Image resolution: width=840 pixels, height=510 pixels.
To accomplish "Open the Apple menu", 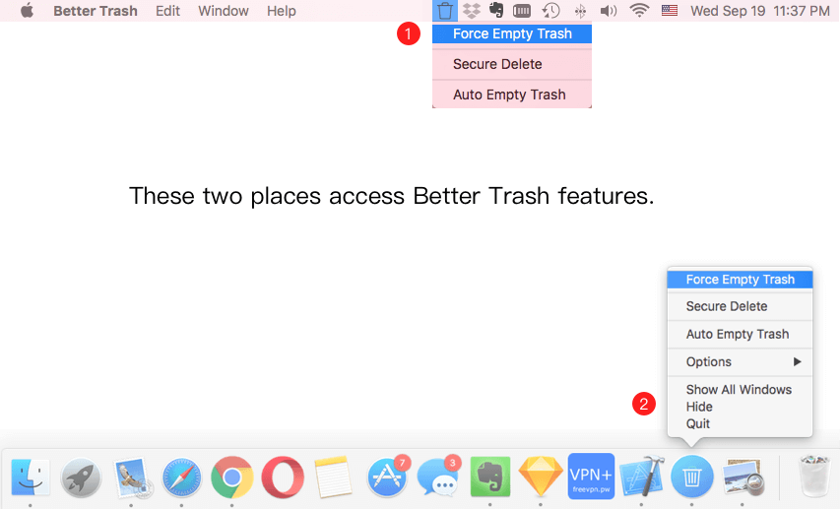I will [28, 10].
